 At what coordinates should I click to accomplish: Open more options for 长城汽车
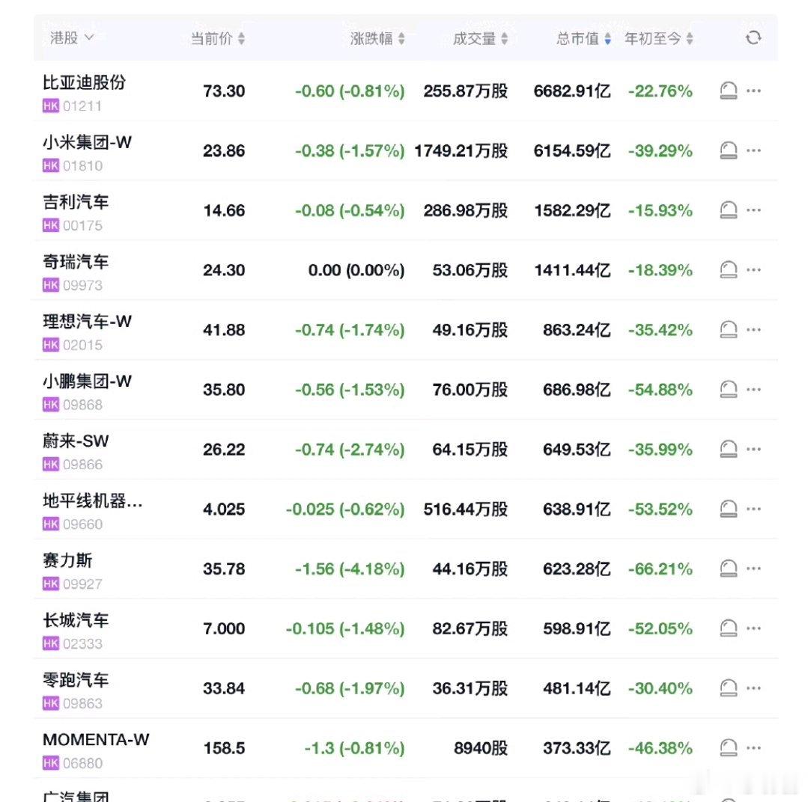(753, 628)
